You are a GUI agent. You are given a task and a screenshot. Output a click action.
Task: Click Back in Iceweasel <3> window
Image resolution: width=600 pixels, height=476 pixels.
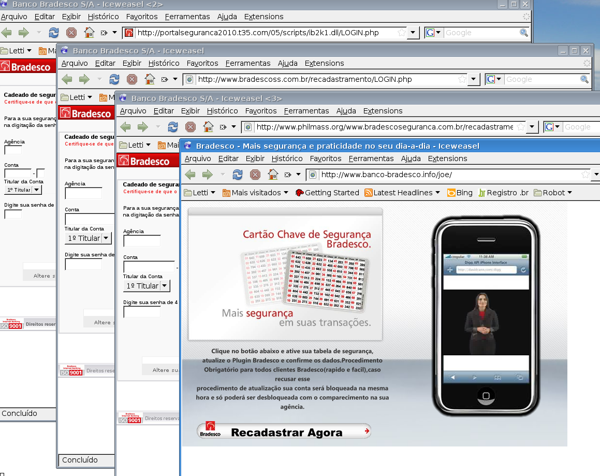tap(125, 127)
